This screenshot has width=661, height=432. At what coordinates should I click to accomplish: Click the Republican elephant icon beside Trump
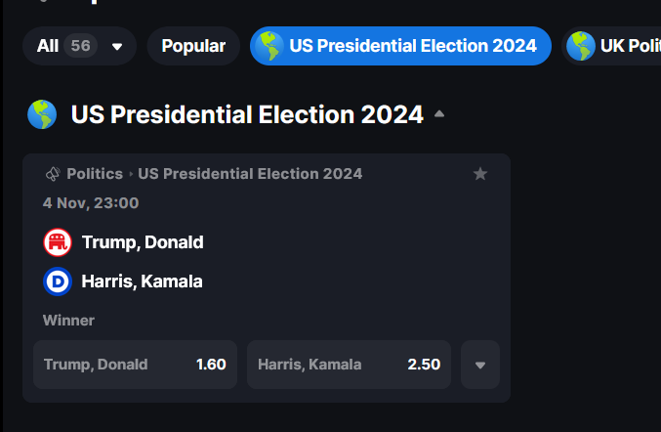[58, 242]
